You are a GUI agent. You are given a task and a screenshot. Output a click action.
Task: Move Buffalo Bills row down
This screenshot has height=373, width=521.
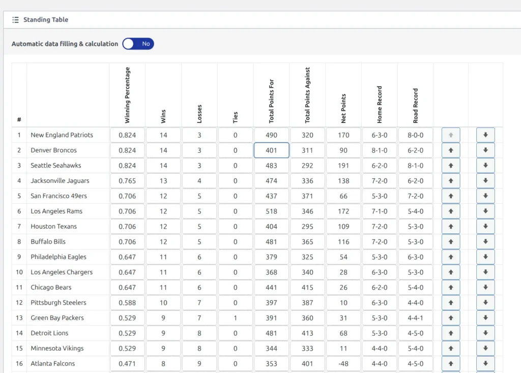tap(485, 242)
